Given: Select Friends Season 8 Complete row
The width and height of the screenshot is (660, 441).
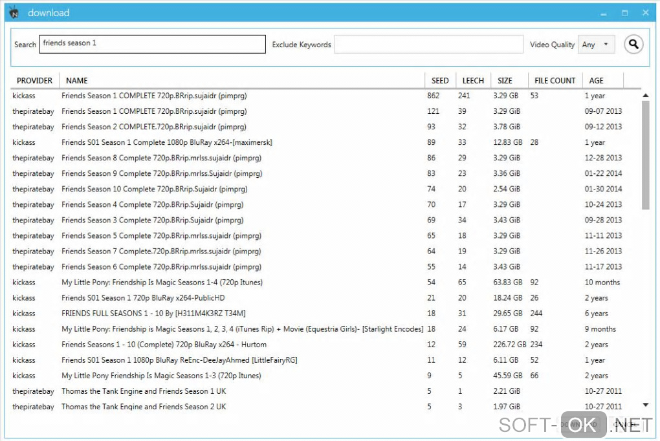Looking at the screenshot, I should [x=325, y=158].
